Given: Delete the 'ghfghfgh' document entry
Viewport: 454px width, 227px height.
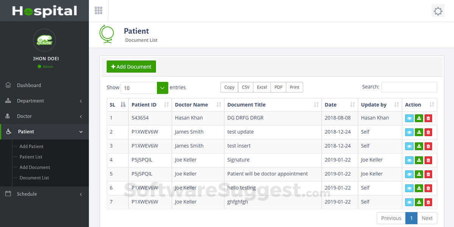Looking at the screenshot, I should coord(428,202).
